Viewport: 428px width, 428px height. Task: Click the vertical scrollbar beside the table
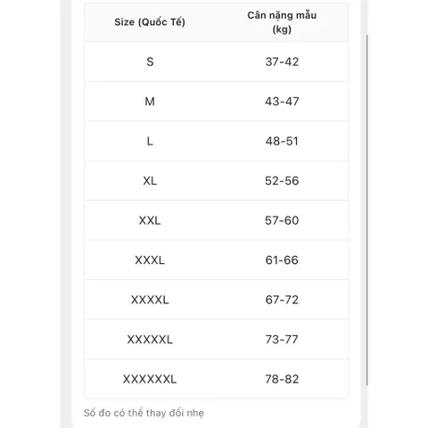click(367, 210)
